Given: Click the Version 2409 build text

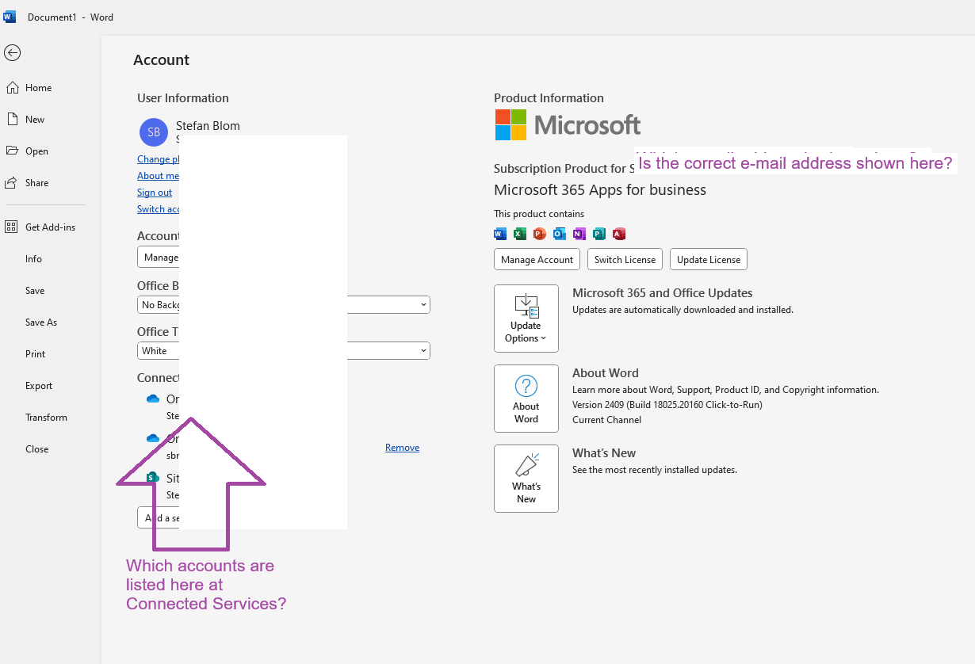Looking at the screenshot, I should (667, 405).
